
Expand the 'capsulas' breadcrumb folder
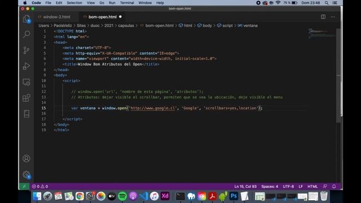tap(126, 25)
